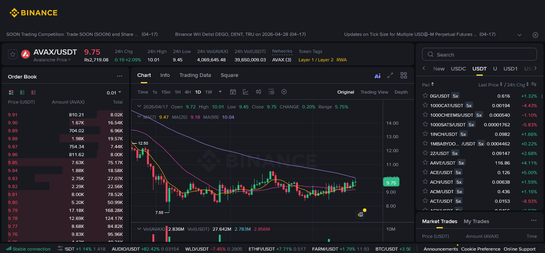Favorite AVAX/USDT with the header star
Image resolution: width=545 pixels, height=253 pixels.
pyautogui.click(x=13, y=54)
